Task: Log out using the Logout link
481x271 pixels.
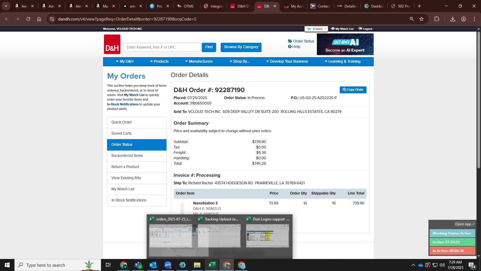Action: tap(365, 29)
